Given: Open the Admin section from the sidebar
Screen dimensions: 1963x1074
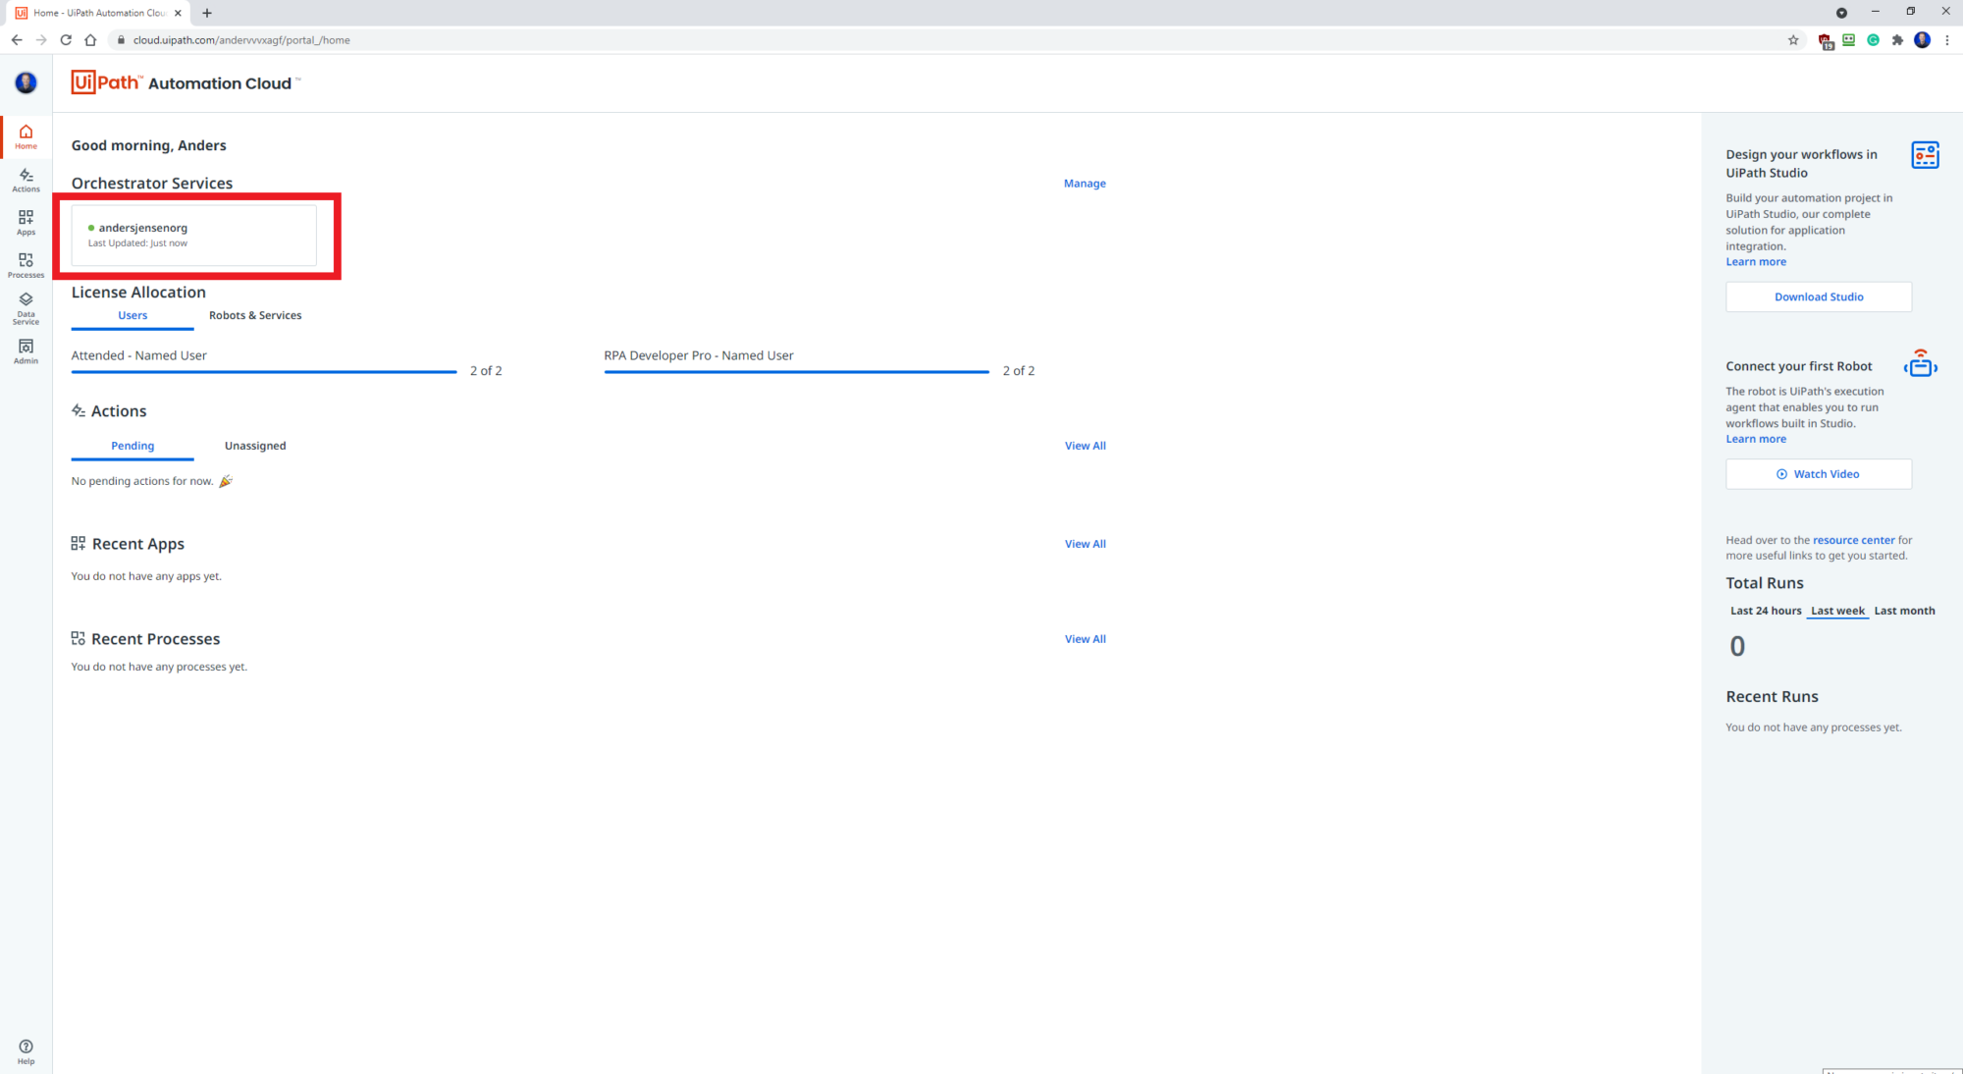Looking at the screenshot, I should pos(26,351).
